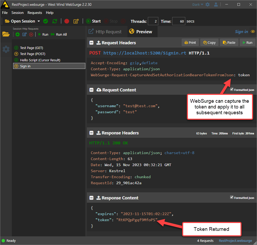Click the "63 bytes" response size
The image size is (257, 245).
[x=202, y=133]
